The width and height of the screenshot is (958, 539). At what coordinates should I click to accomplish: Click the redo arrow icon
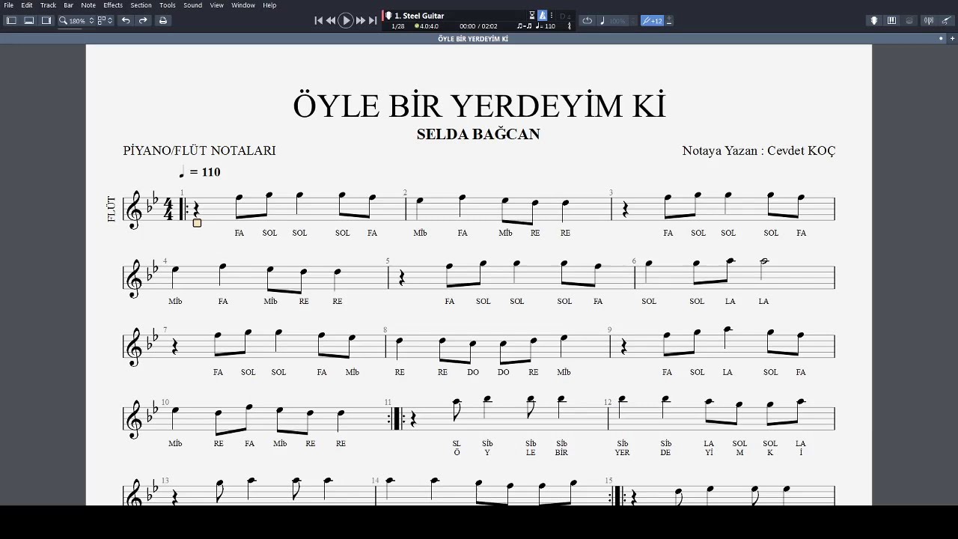coord(143,20)
